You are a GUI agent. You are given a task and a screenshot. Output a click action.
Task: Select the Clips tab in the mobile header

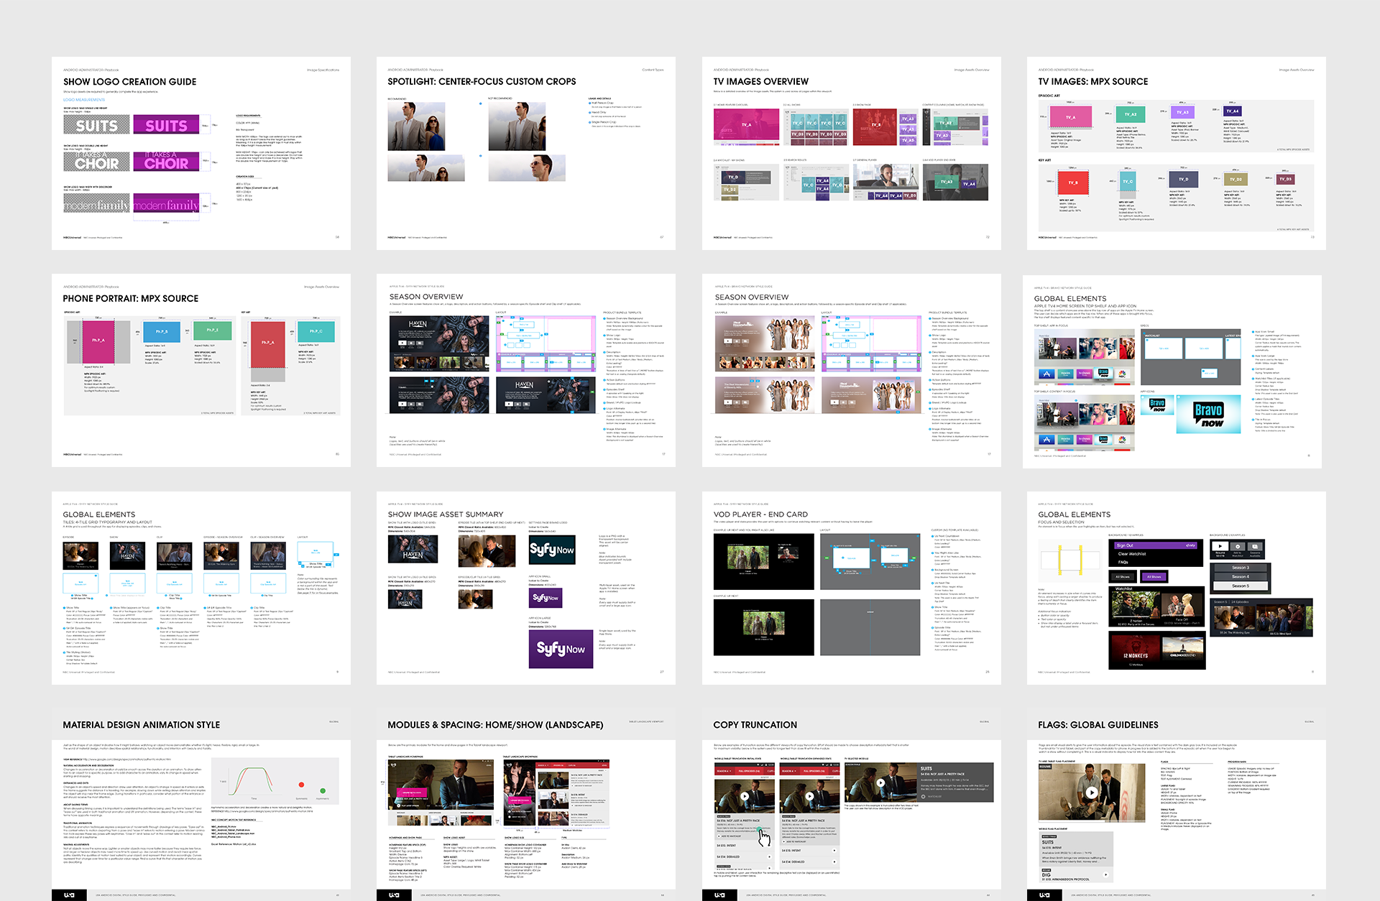770,770
